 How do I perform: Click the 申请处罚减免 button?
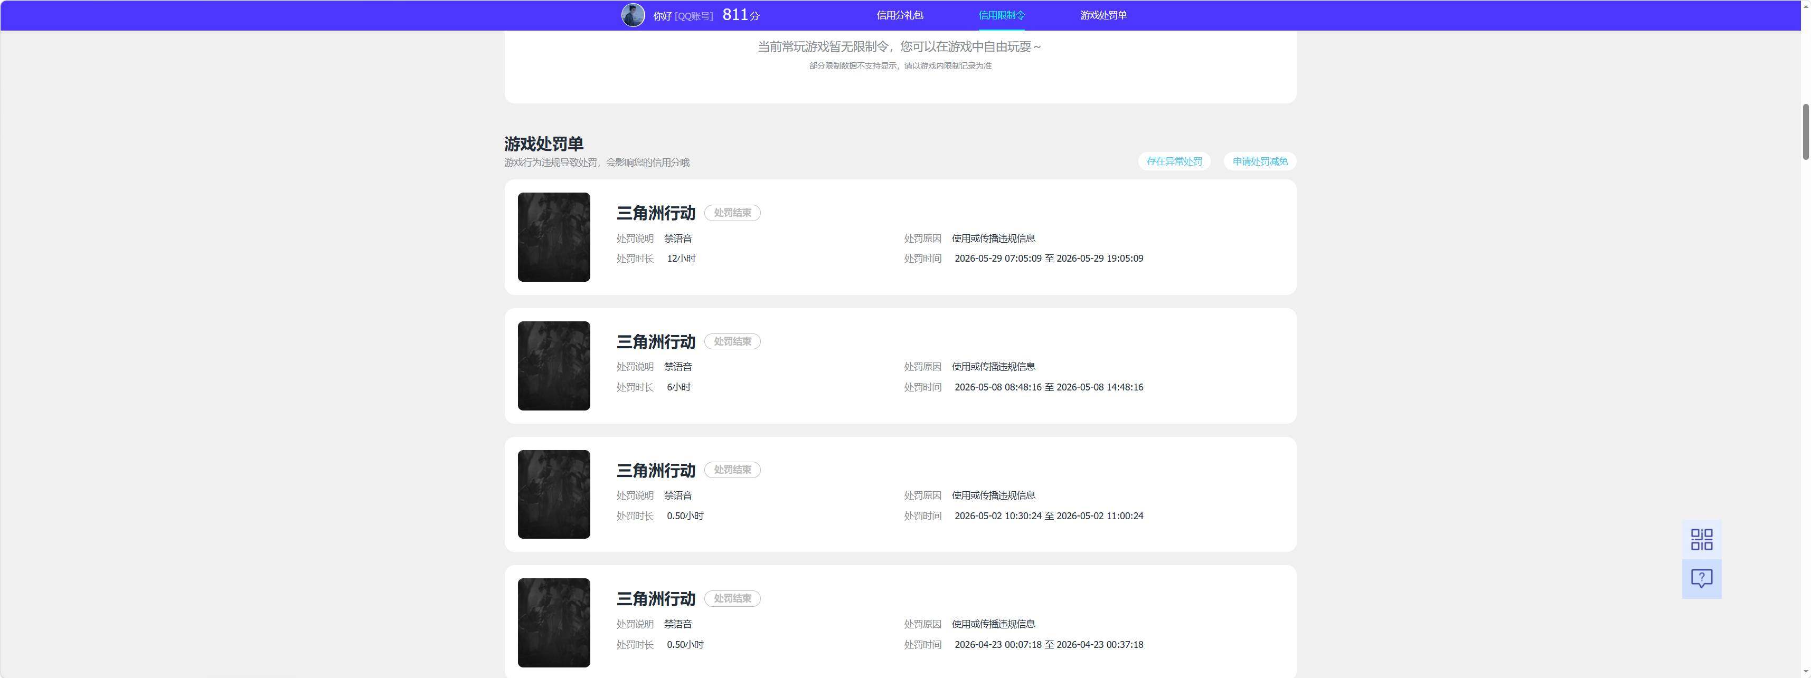(x=1260, y=161)
